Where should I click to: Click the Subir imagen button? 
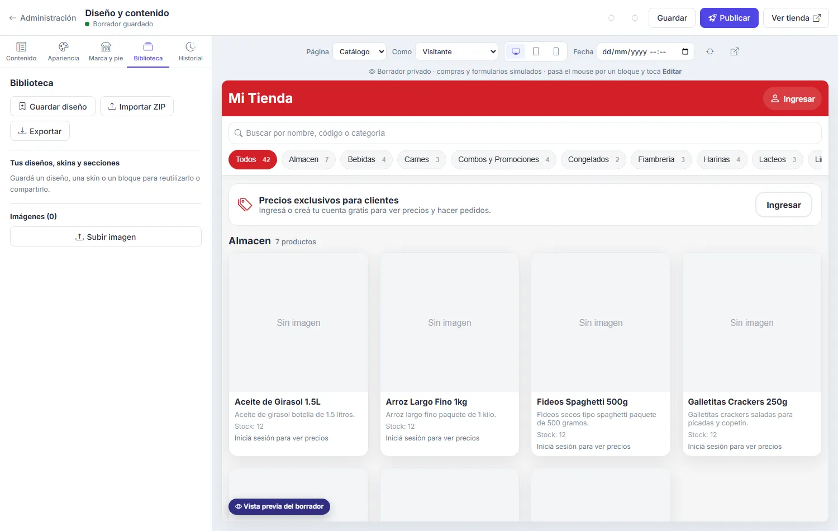coord(106,236)
